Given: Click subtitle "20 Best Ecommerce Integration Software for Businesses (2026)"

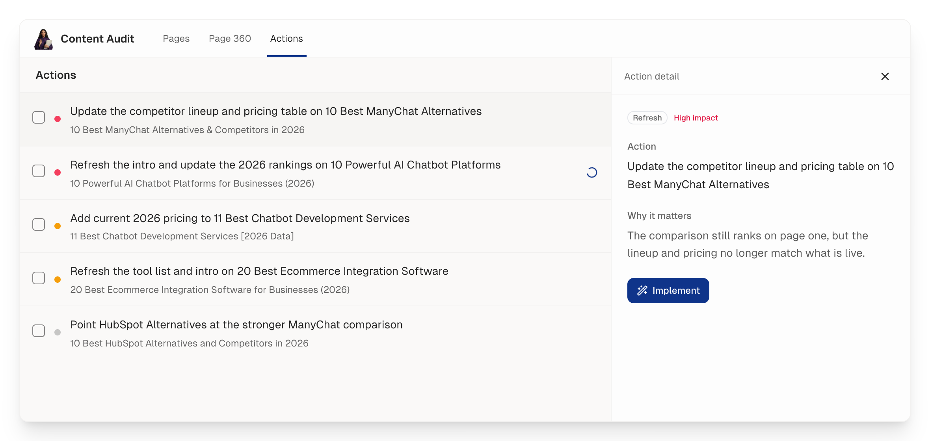Looking at the screenshot, I should coord(210,290).
